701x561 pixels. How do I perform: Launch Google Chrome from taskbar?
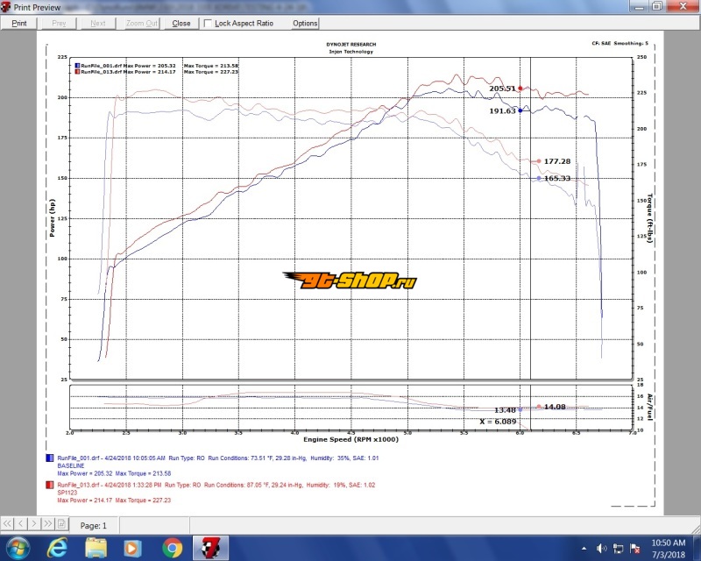(x=172, y=549)
